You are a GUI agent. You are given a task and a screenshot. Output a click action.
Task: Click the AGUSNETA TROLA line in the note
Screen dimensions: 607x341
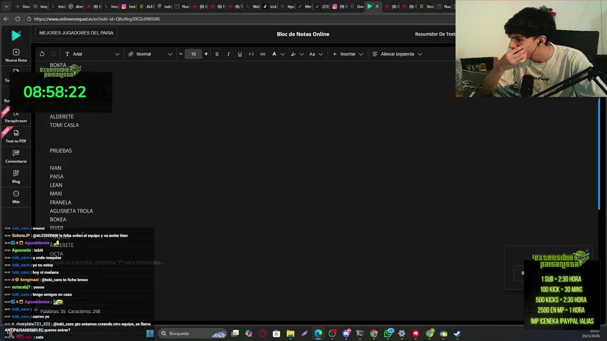71,211
